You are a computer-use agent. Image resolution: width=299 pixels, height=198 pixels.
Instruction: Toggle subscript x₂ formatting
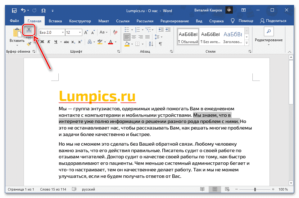(73, 42)
